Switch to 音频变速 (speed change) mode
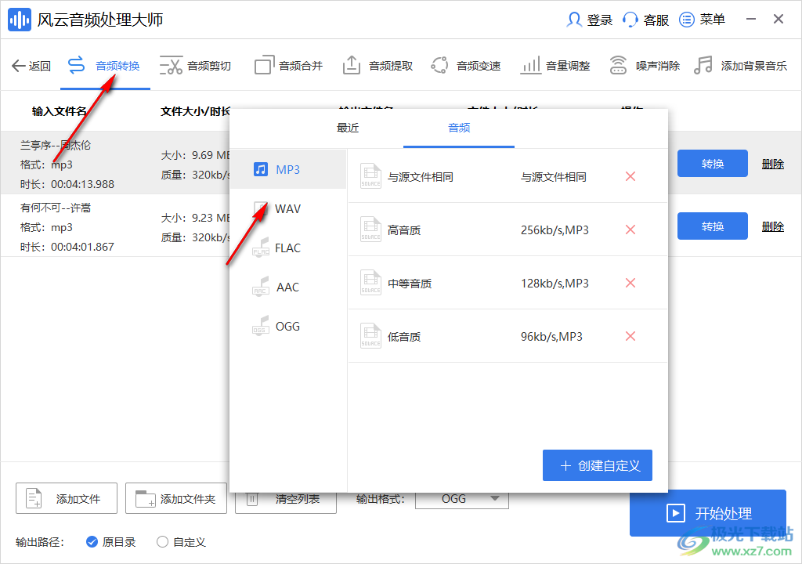 [467, 65]
